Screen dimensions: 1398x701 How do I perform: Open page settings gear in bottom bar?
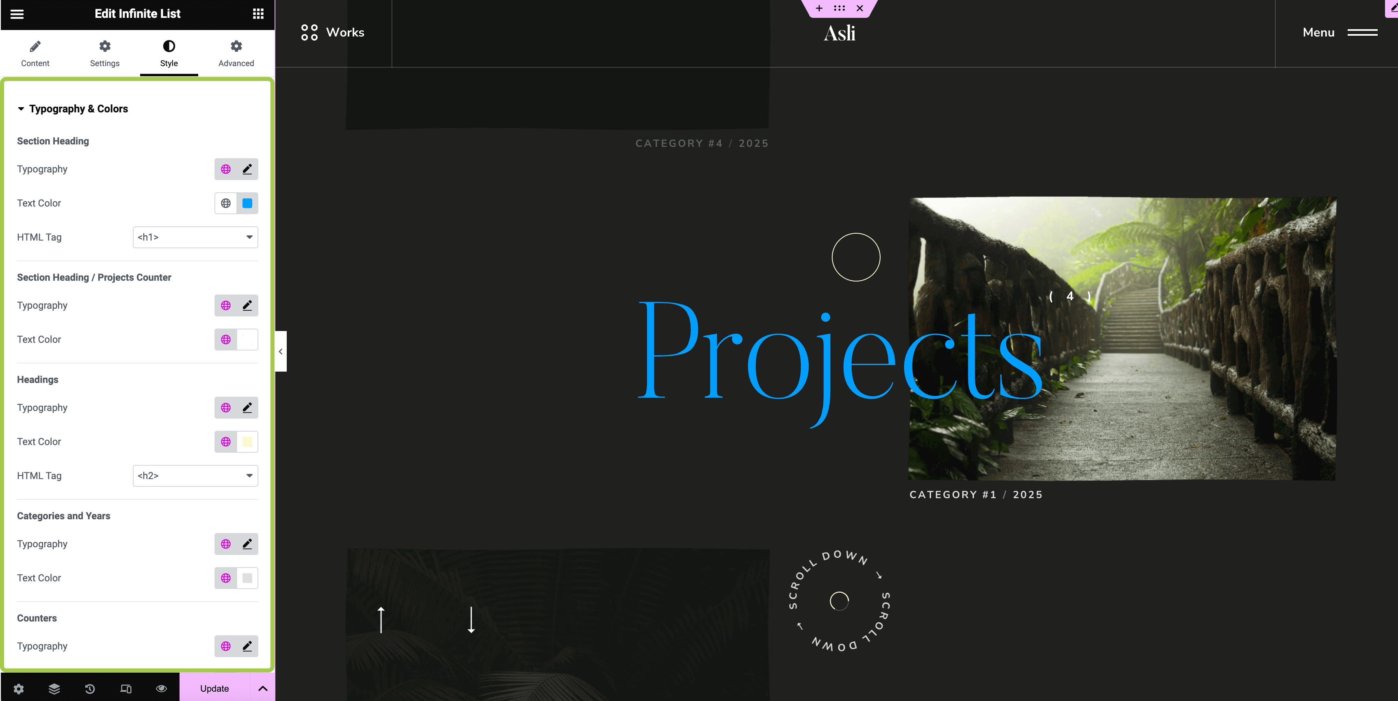click(18, 688)
